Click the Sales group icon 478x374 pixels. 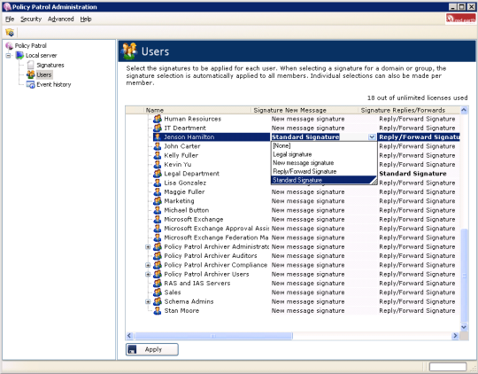[158, 292]
